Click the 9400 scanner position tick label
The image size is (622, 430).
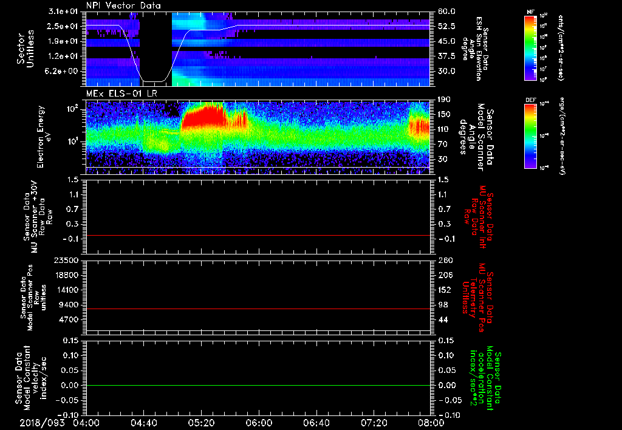pyautogui.click(x=68, y=305)
